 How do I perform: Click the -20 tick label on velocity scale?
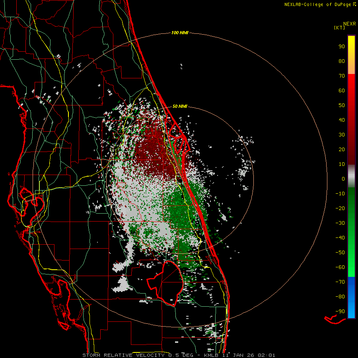340,208
